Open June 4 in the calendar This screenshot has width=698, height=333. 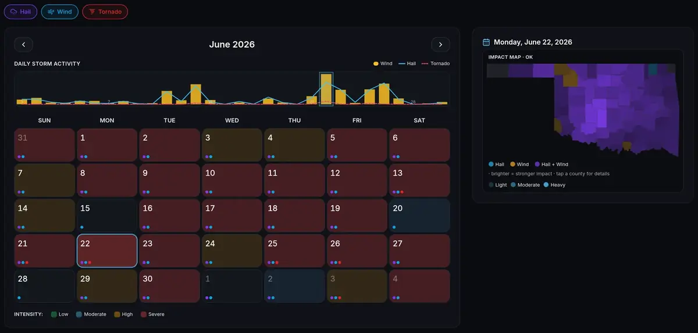(295, 145)
